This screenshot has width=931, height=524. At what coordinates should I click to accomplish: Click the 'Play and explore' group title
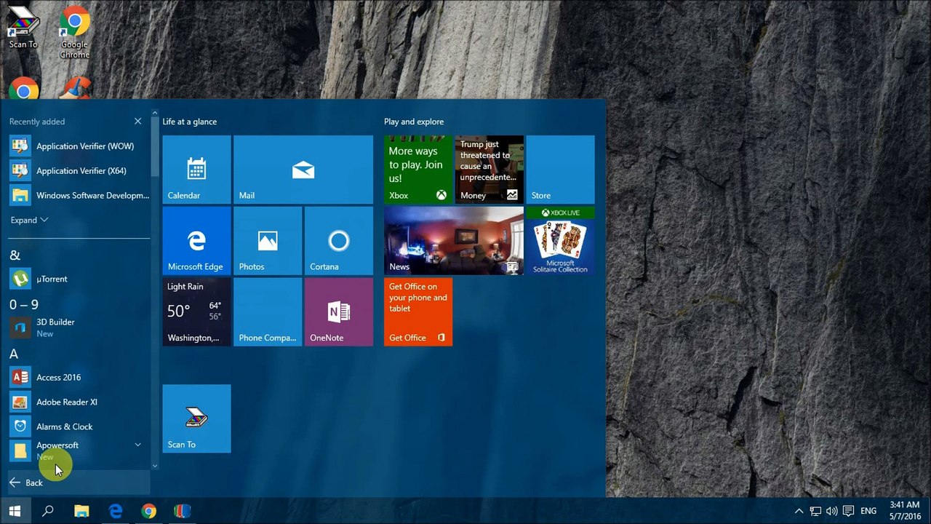(414, 122)
